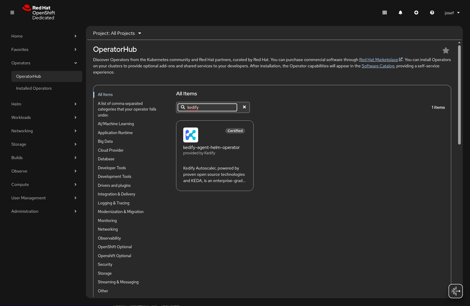Filter by OpenShift Optional category
Viewport: 470px width, 306px height.
(x=115, y=247)
